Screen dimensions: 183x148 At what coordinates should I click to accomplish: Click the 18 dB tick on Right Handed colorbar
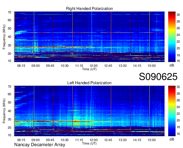(178, 55)
